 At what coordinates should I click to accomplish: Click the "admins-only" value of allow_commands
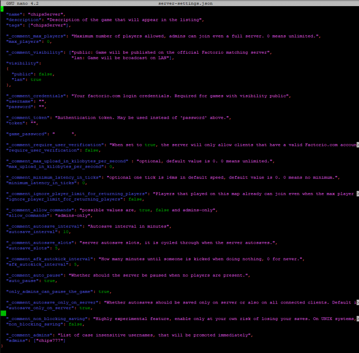72,216
